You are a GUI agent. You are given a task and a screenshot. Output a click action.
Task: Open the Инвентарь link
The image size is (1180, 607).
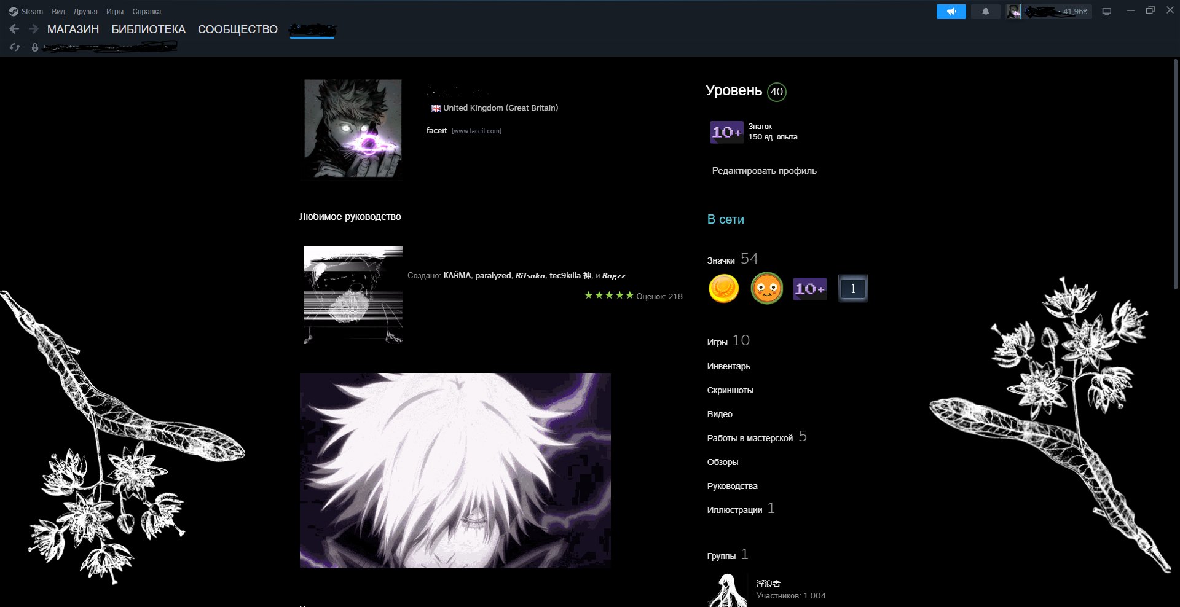(x=728, y=366)
